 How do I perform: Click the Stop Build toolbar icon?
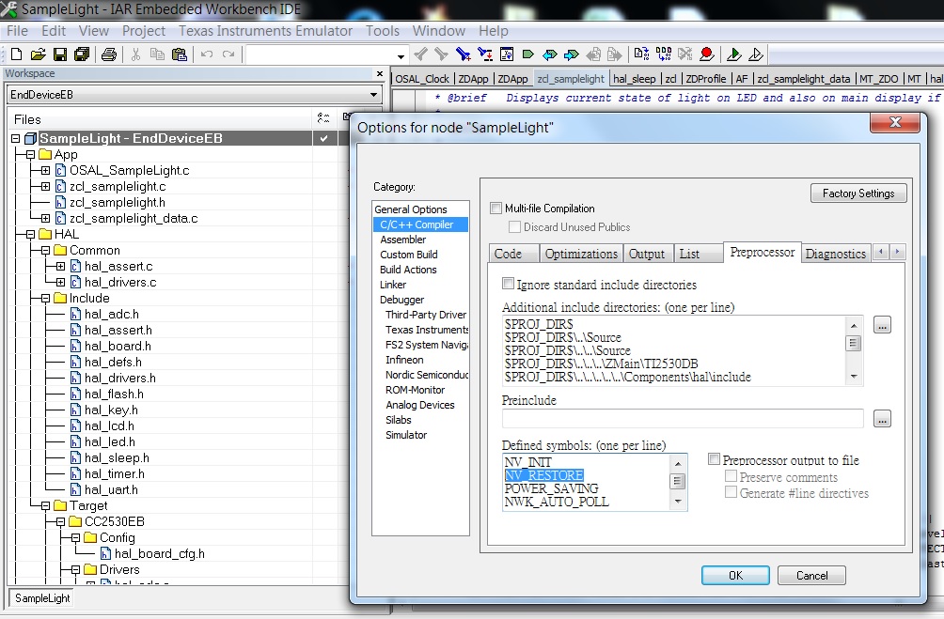point(685,54)
